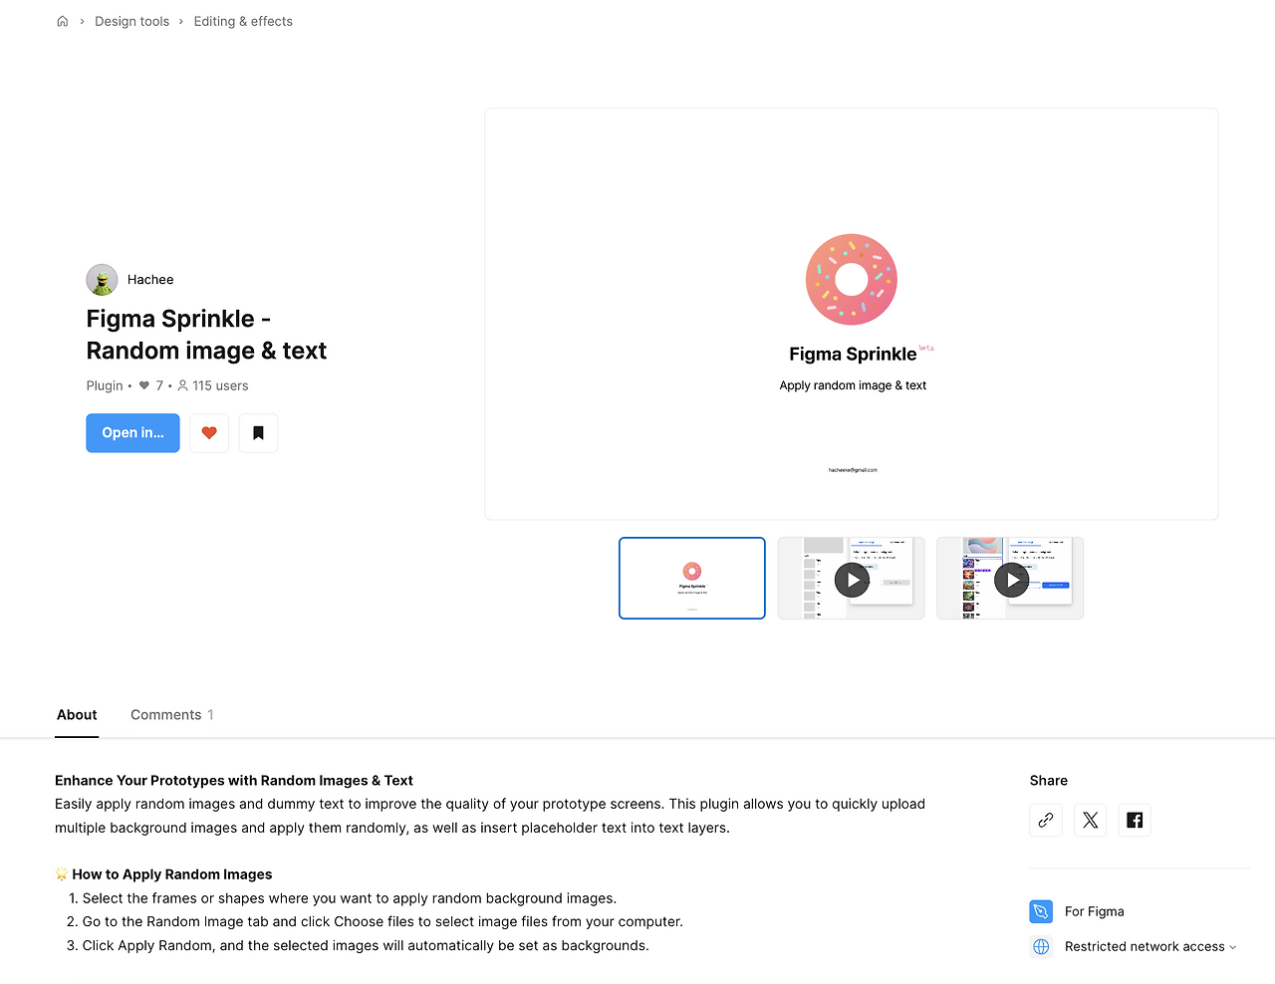Open Editing & effects breadcrumb link
1275x984 pixels.
pyautogui.click(x=243, y=21)
